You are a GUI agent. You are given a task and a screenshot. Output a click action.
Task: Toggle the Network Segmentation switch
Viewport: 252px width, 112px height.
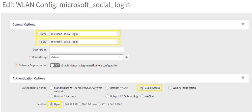[x=55, y=65]
